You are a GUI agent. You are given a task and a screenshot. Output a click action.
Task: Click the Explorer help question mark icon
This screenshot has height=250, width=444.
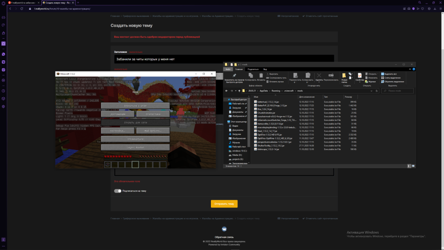click(414, 69)
